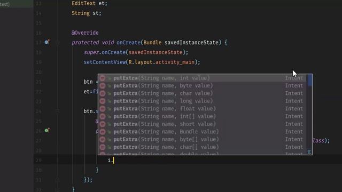342x192 pixels.
Task: Click savedInstanceState parameter in super.onCreate call
Action: click(156, 52)
